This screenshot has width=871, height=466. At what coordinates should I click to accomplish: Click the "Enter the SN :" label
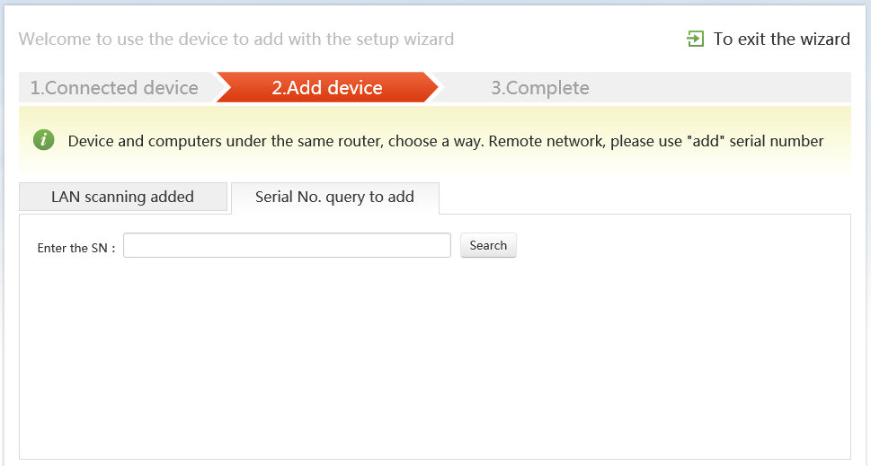click(76, 249)
